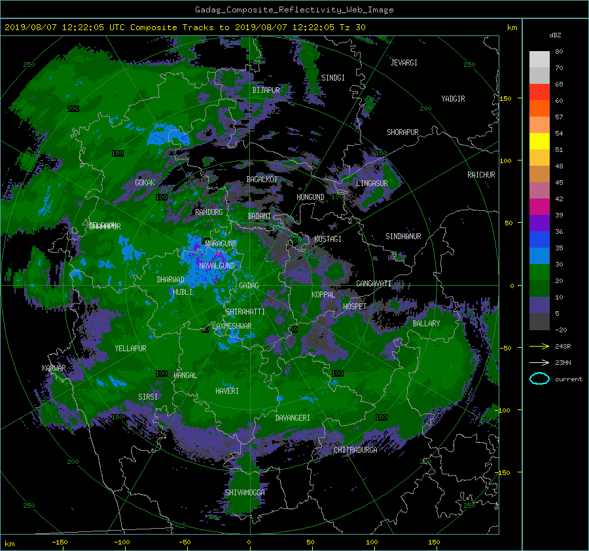This screenshot has width=589, height=551.
Task: Select the magenta swatch in the dBZ scale
Action: click(x=539, y=207)
